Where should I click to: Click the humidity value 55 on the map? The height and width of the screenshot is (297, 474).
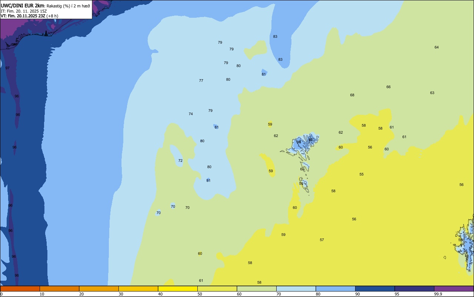pyautogui.click(x=361, y=174)
